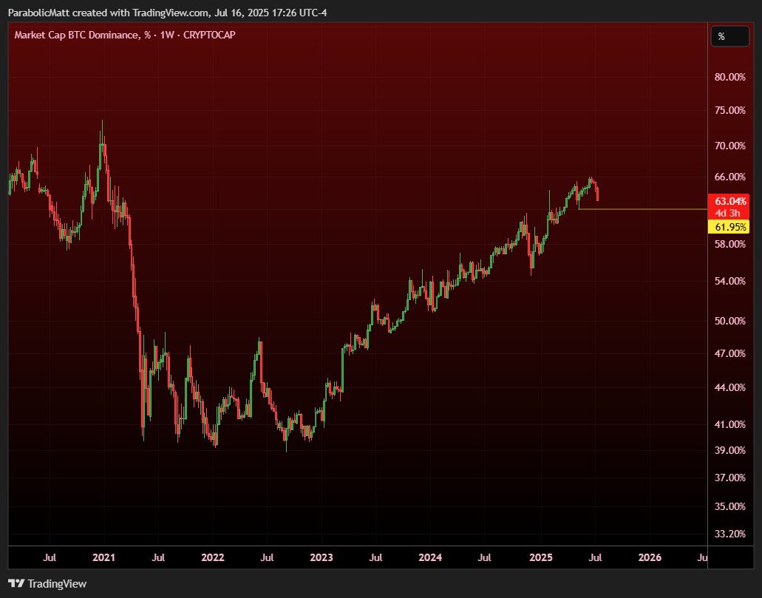
Task: Click the 47.00% axis label
Action: pyautogui.click(x=730, y=353)
